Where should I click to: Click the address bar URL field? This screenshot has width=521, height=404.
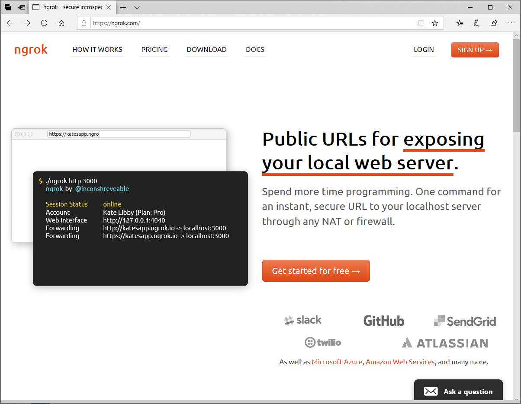[251, 23]
